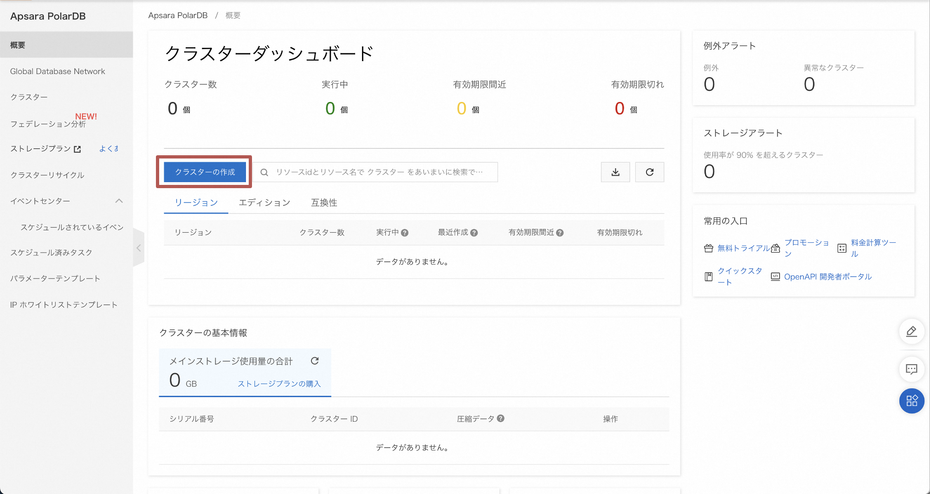Collapse the sidebar with the arrow handle
The height and width of the screenshot is (494, 930).
pyautogui.click(x=138, y=248)
